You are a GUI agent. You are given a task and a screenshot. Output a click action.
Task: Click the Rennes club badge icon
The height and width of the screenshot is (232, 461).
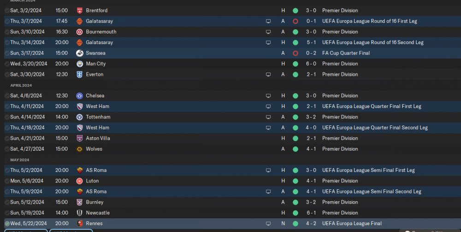79,224
